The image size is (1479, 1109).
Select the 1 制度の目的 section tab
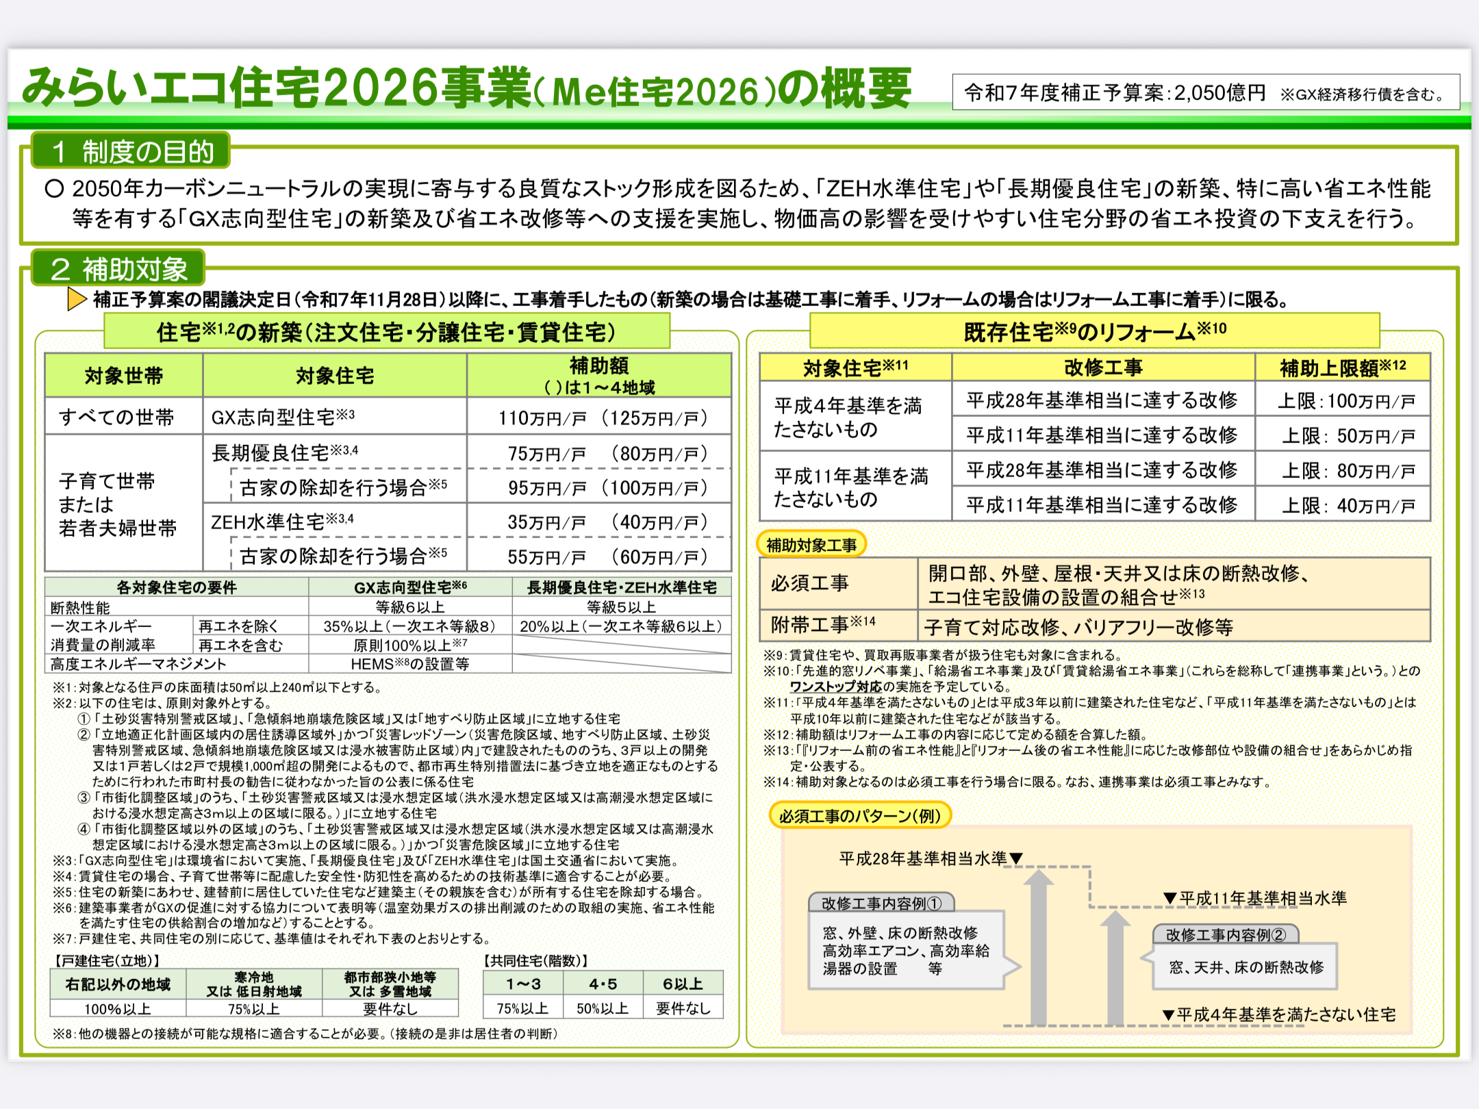pyautogui.click(x=131, y=151)
